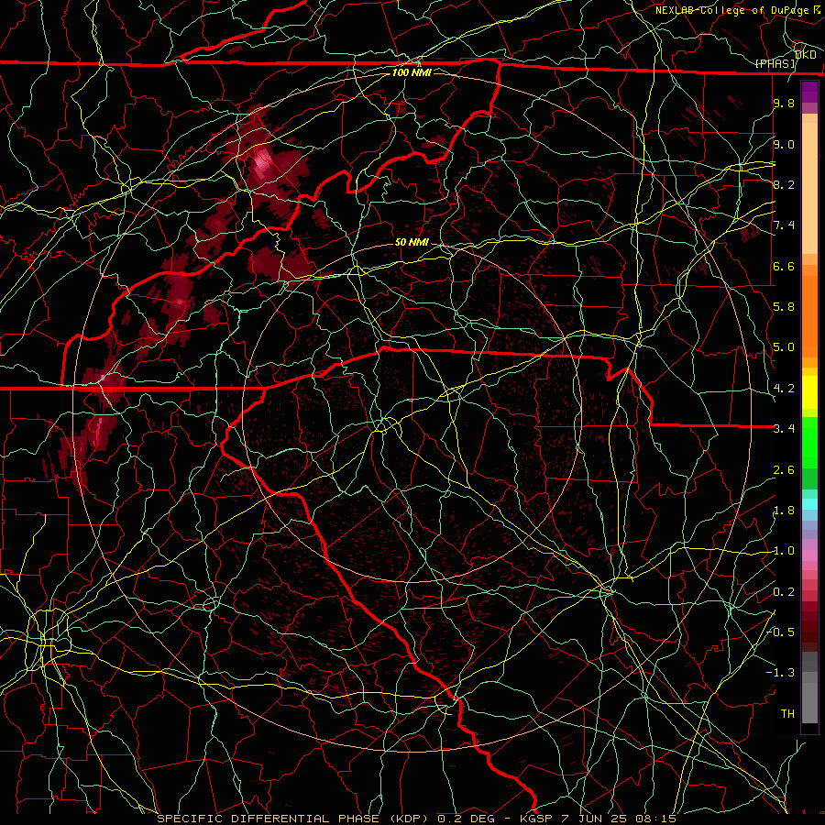Click the "NEXLAB-College of DuPage" header text

(x=733, y=10)
